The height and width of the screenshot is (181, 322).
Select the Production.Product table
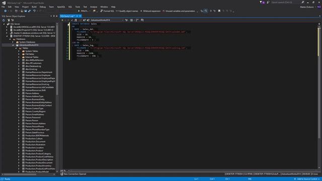[34, 151]
